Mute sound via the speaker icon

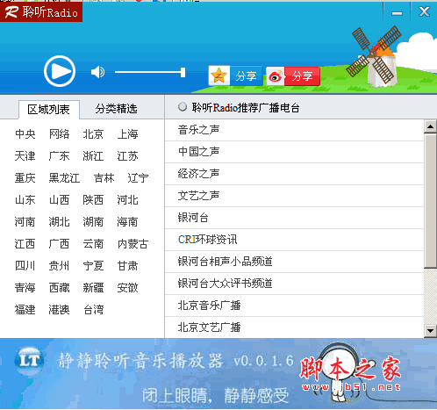pos(97,72)
